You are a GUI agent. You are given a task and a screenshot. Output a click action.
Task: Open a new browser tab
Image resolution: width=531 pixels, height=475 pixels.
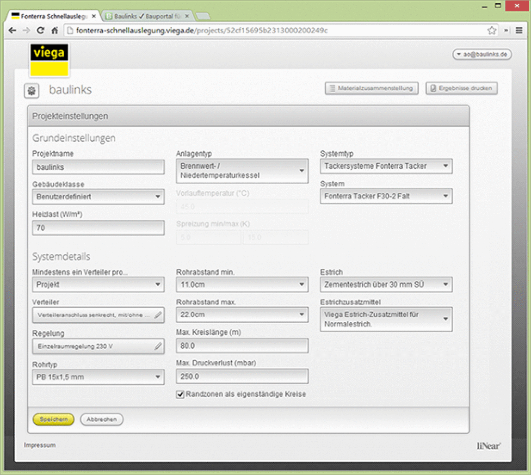[203, 16]
